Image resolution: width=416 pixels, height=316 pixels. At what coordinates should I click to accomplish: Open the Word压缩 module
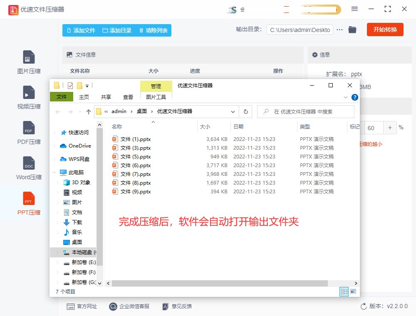pos(29,168)
